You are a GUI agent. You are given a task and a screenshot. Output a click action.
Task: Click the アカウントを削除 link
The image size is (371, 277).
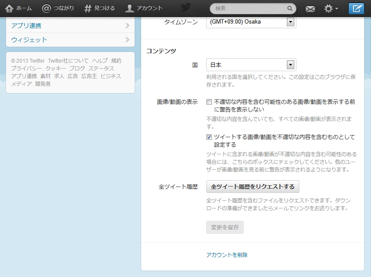[226, 255]
